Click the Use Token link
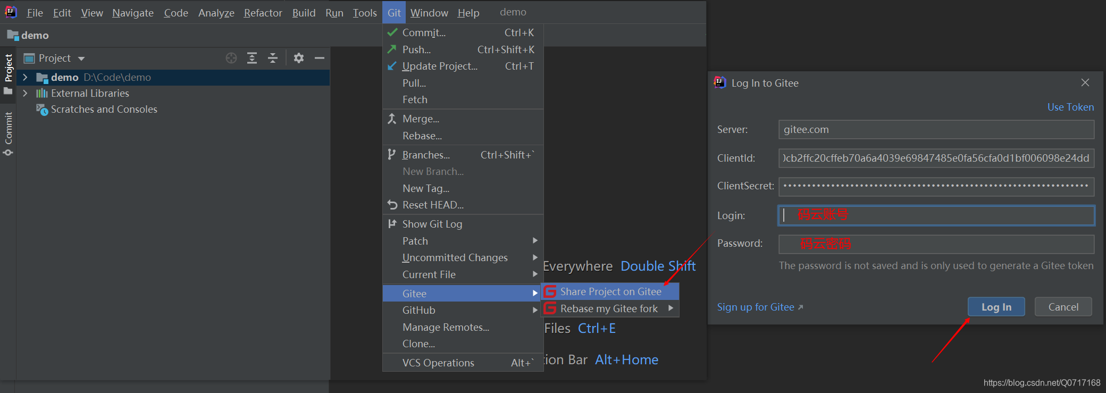Image resolution: width=1106 pixels, height=393 pixels. pyautogui.click(x=1070, y=107)
